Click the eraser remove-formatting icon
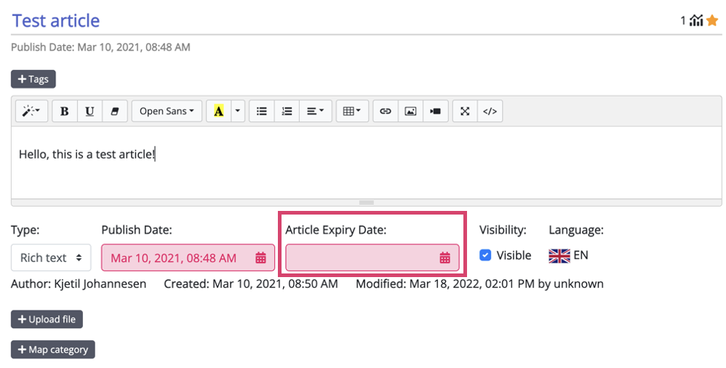The image size is (726, 368). tap(114, 111)
